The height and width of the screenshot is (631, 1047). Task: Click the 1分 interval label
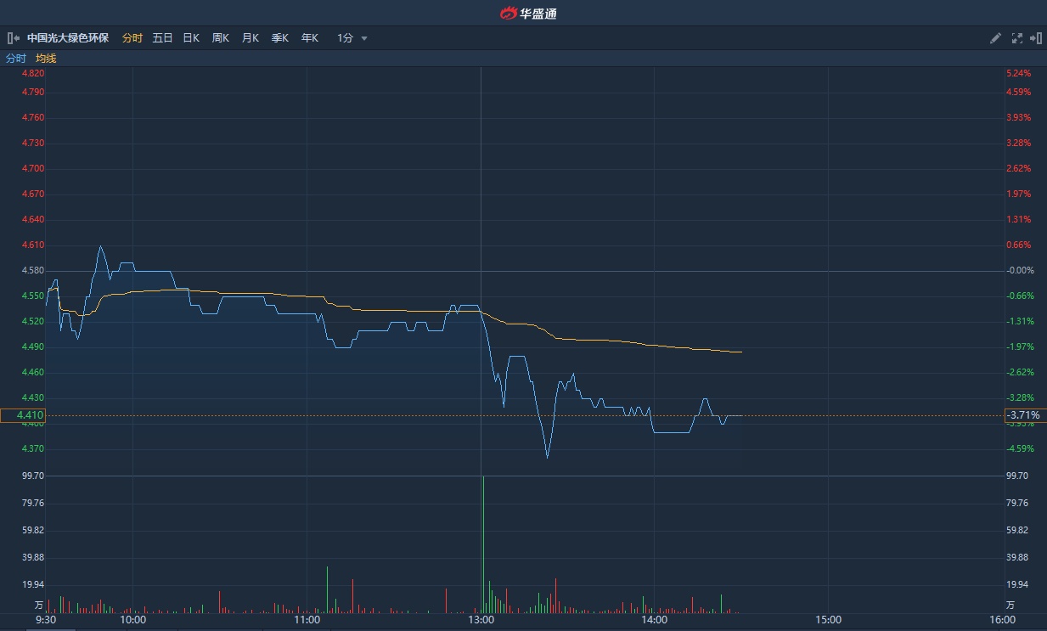[345, 38]
